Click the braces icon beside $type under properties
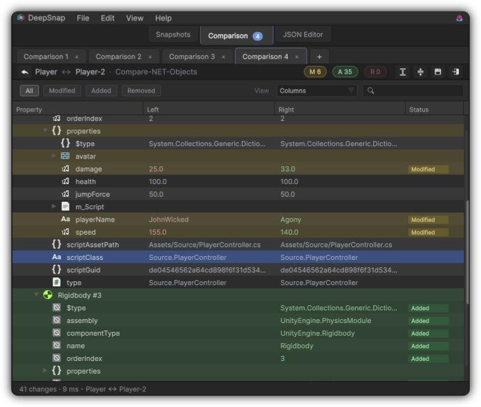481x407 pixels. coord(65,143)
